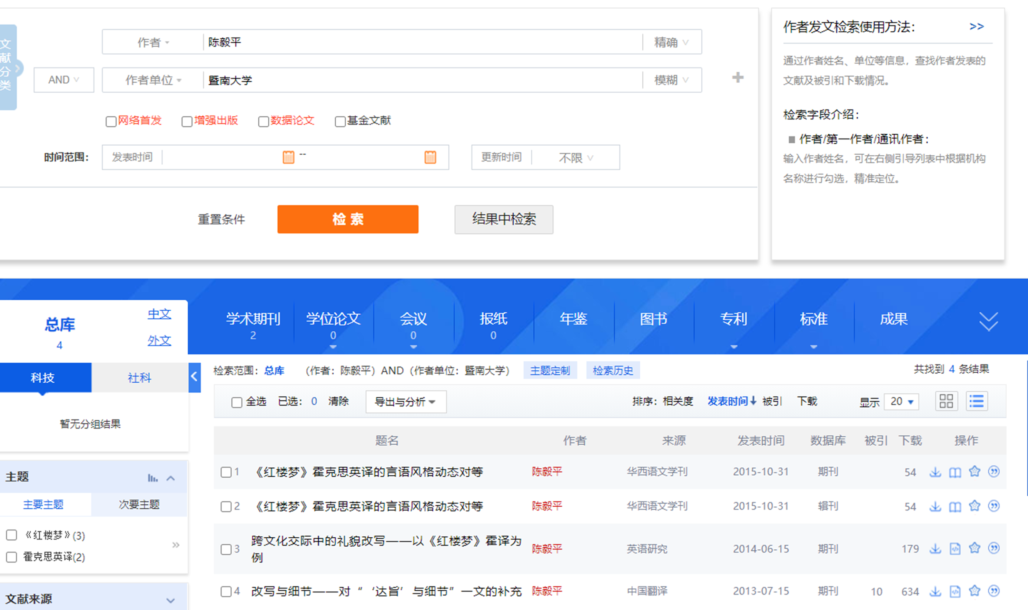1028x610 pixels.
Task: Switch to 专利 tab
Action: coord(733,319)
